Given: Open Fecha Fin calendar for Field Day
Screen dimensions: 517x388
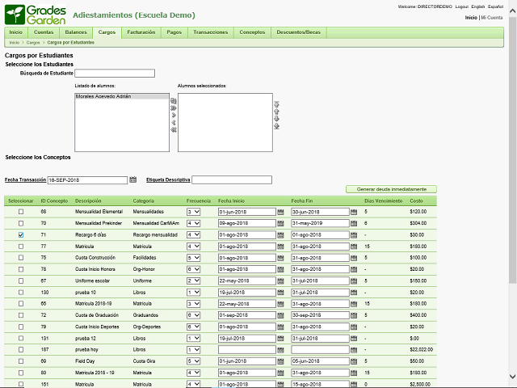Looking at the screenshot, I should [x=354, y=361].
